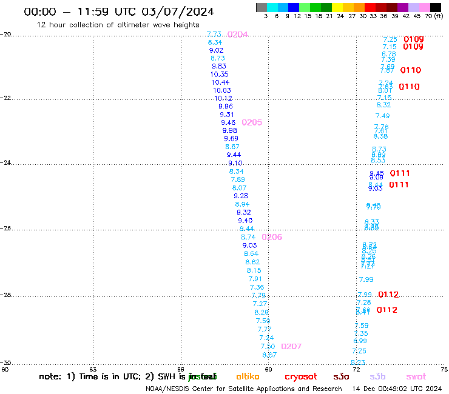Pick the pink 70 ft legend swatch
This screenshot has width=449, height=394.
click(x=424, y=7)
